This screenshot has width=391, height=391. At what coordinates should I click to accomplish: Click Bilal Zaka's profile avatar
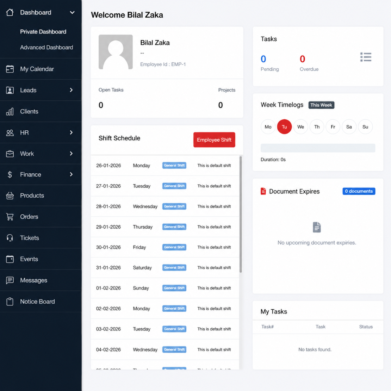116,52
